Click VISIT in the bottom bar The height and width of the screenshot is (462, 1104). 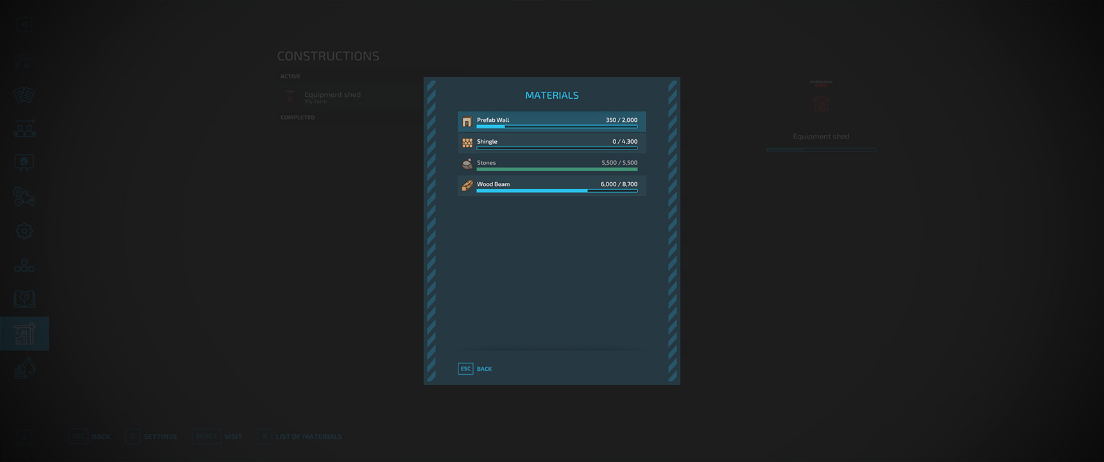(x=233, y=436)
